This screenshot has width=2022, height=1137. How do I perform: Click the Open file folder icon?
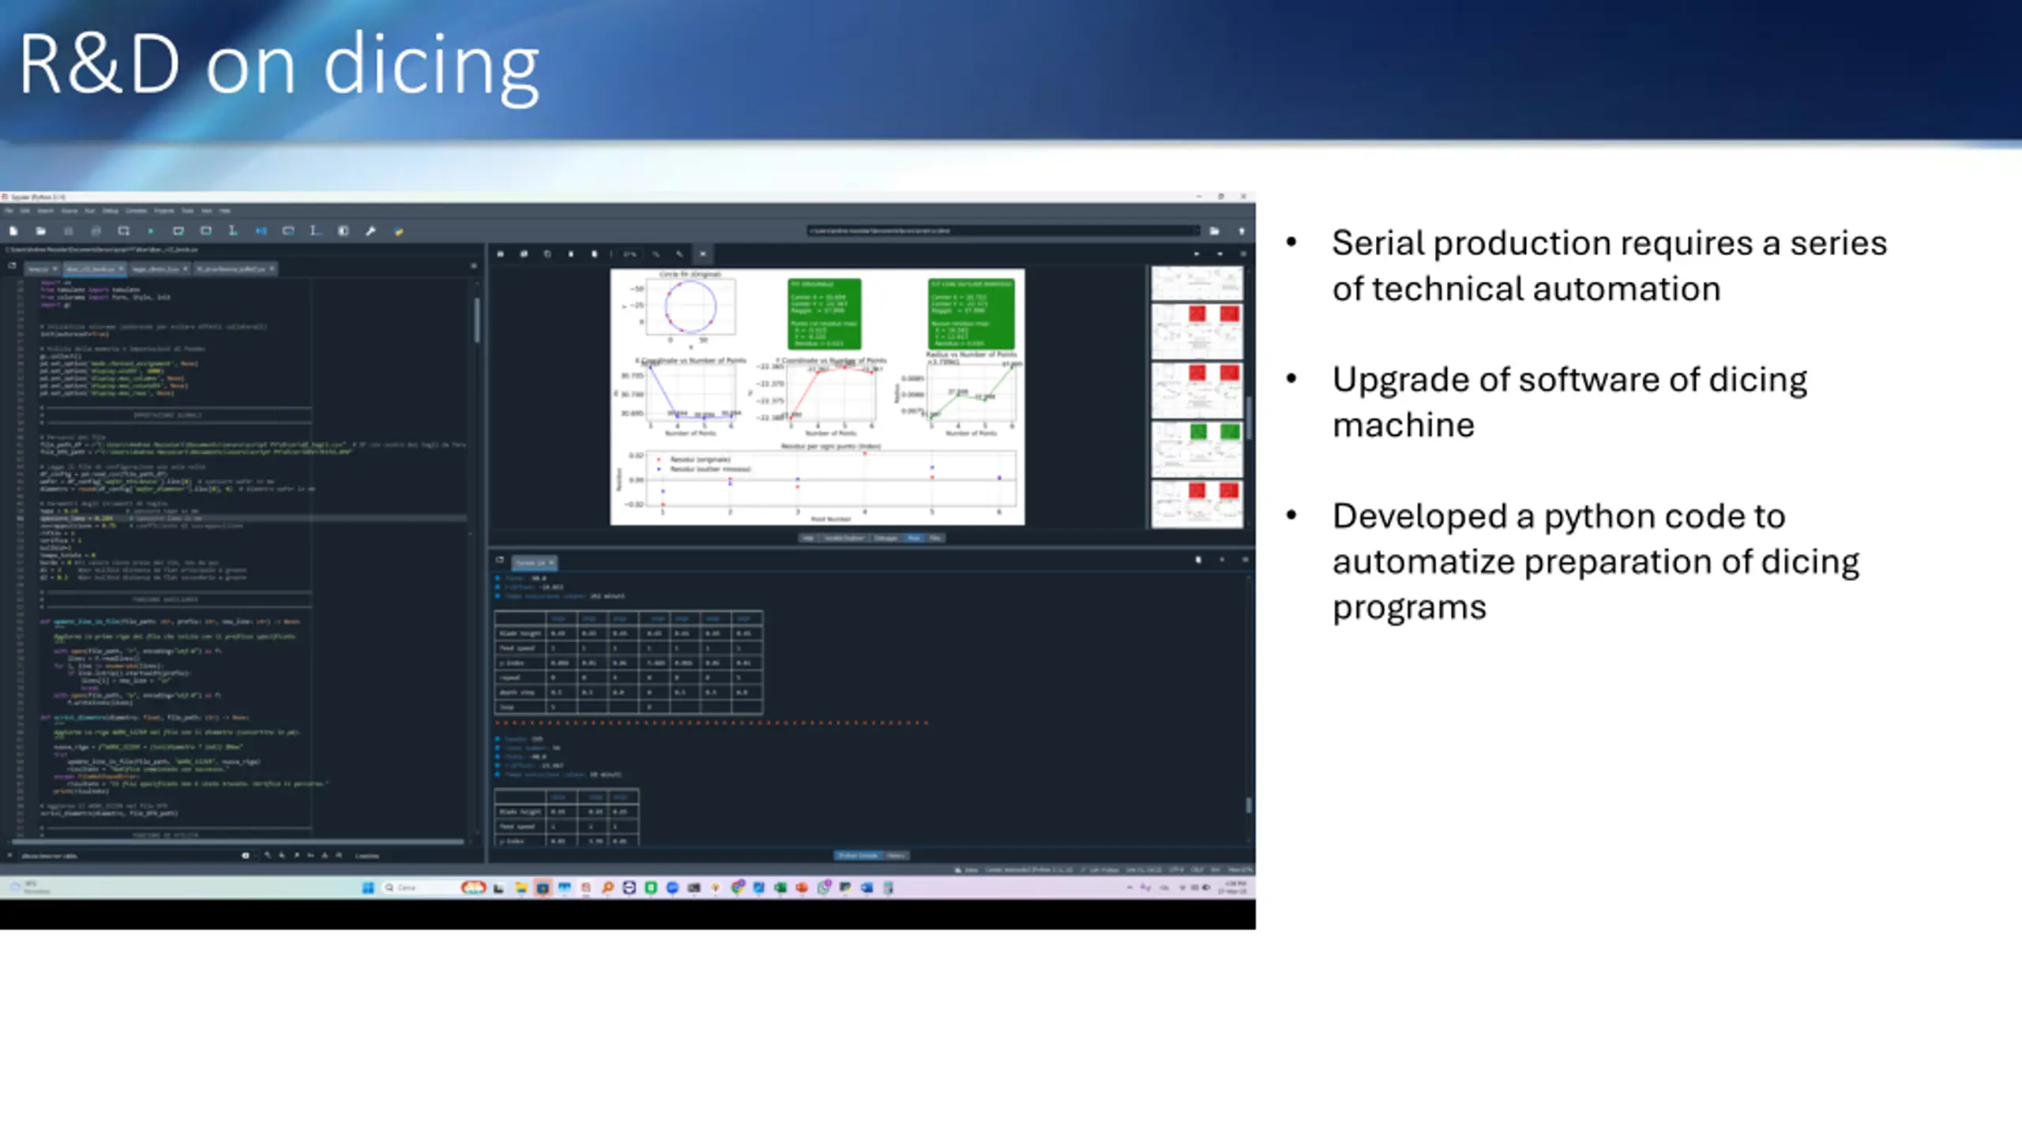40,231
